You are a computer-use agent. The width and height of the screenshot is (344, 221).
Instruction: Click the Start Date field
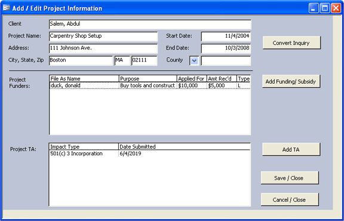pos(226,36)
